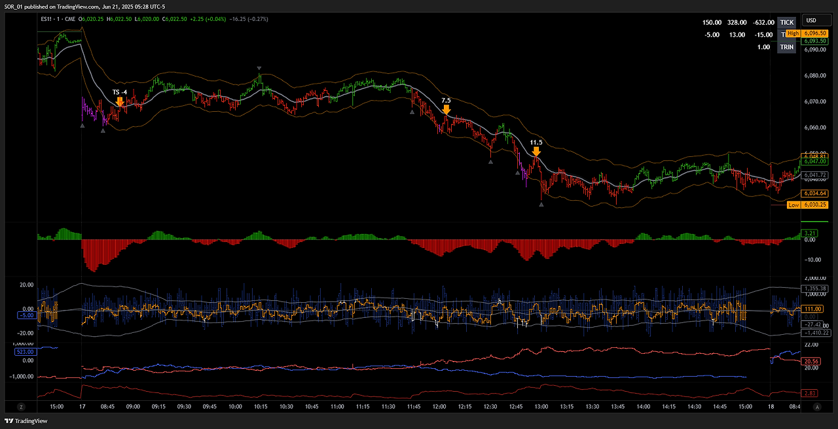Click the 6,080.00 price axis label
Image resolution: width=838 pixels, height=429 pixels.
coord(814,76)
